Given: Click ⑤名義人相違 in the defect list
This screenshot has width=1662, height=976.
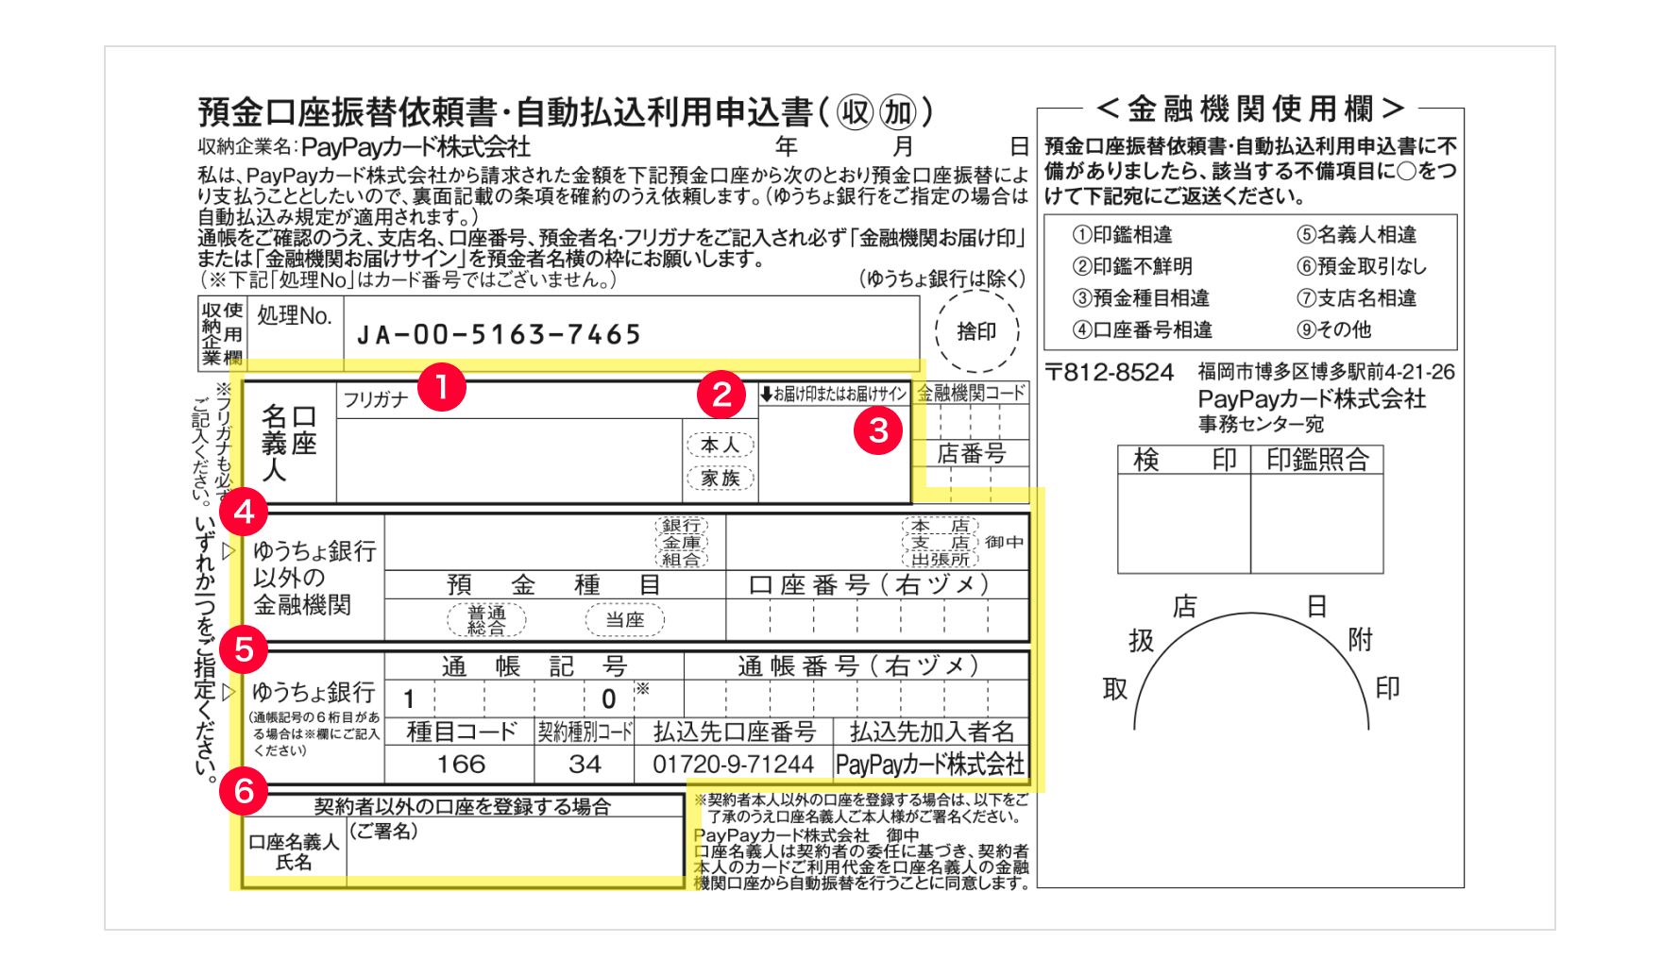Looking at the screenshot, I should coord(1356,235).
